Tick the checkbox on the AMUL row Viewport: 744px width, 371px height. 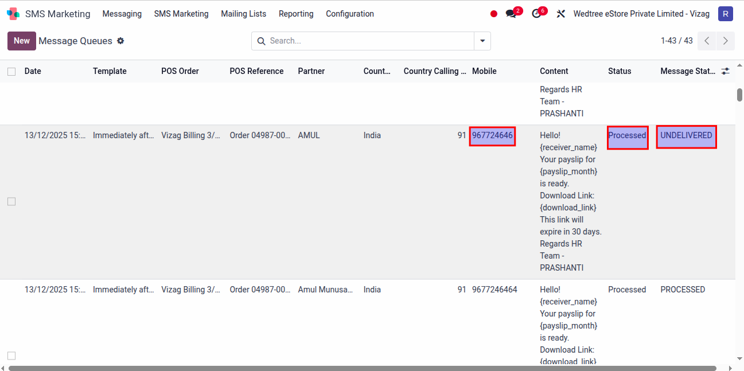click(x=10, y=201)
